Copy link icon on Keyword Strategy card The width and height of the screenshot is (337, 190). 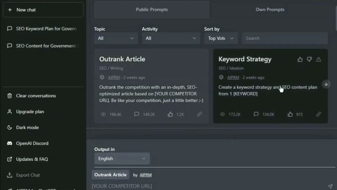(x=319, y=114)
